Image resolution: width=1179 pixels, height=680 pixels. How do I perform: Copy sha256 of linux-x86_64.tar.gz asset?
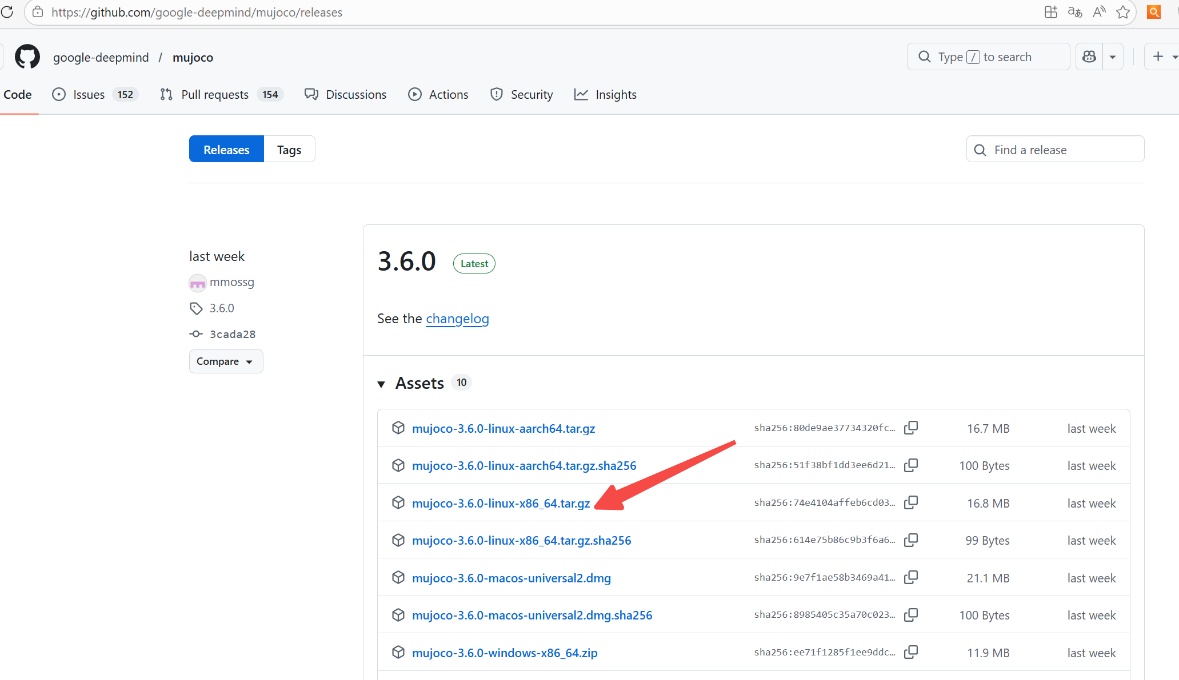coord(911,502)
